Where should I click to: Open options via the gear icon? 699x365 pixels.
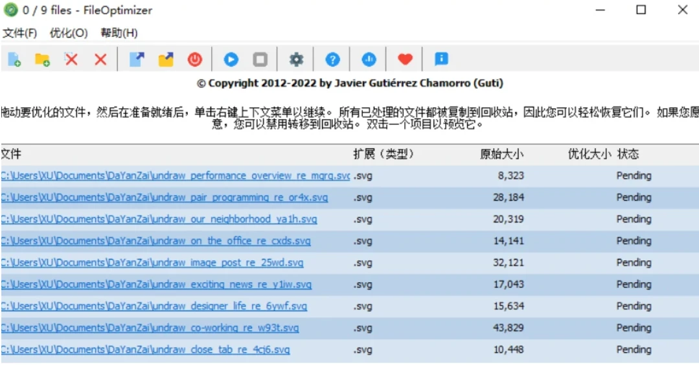pos(296,60)
